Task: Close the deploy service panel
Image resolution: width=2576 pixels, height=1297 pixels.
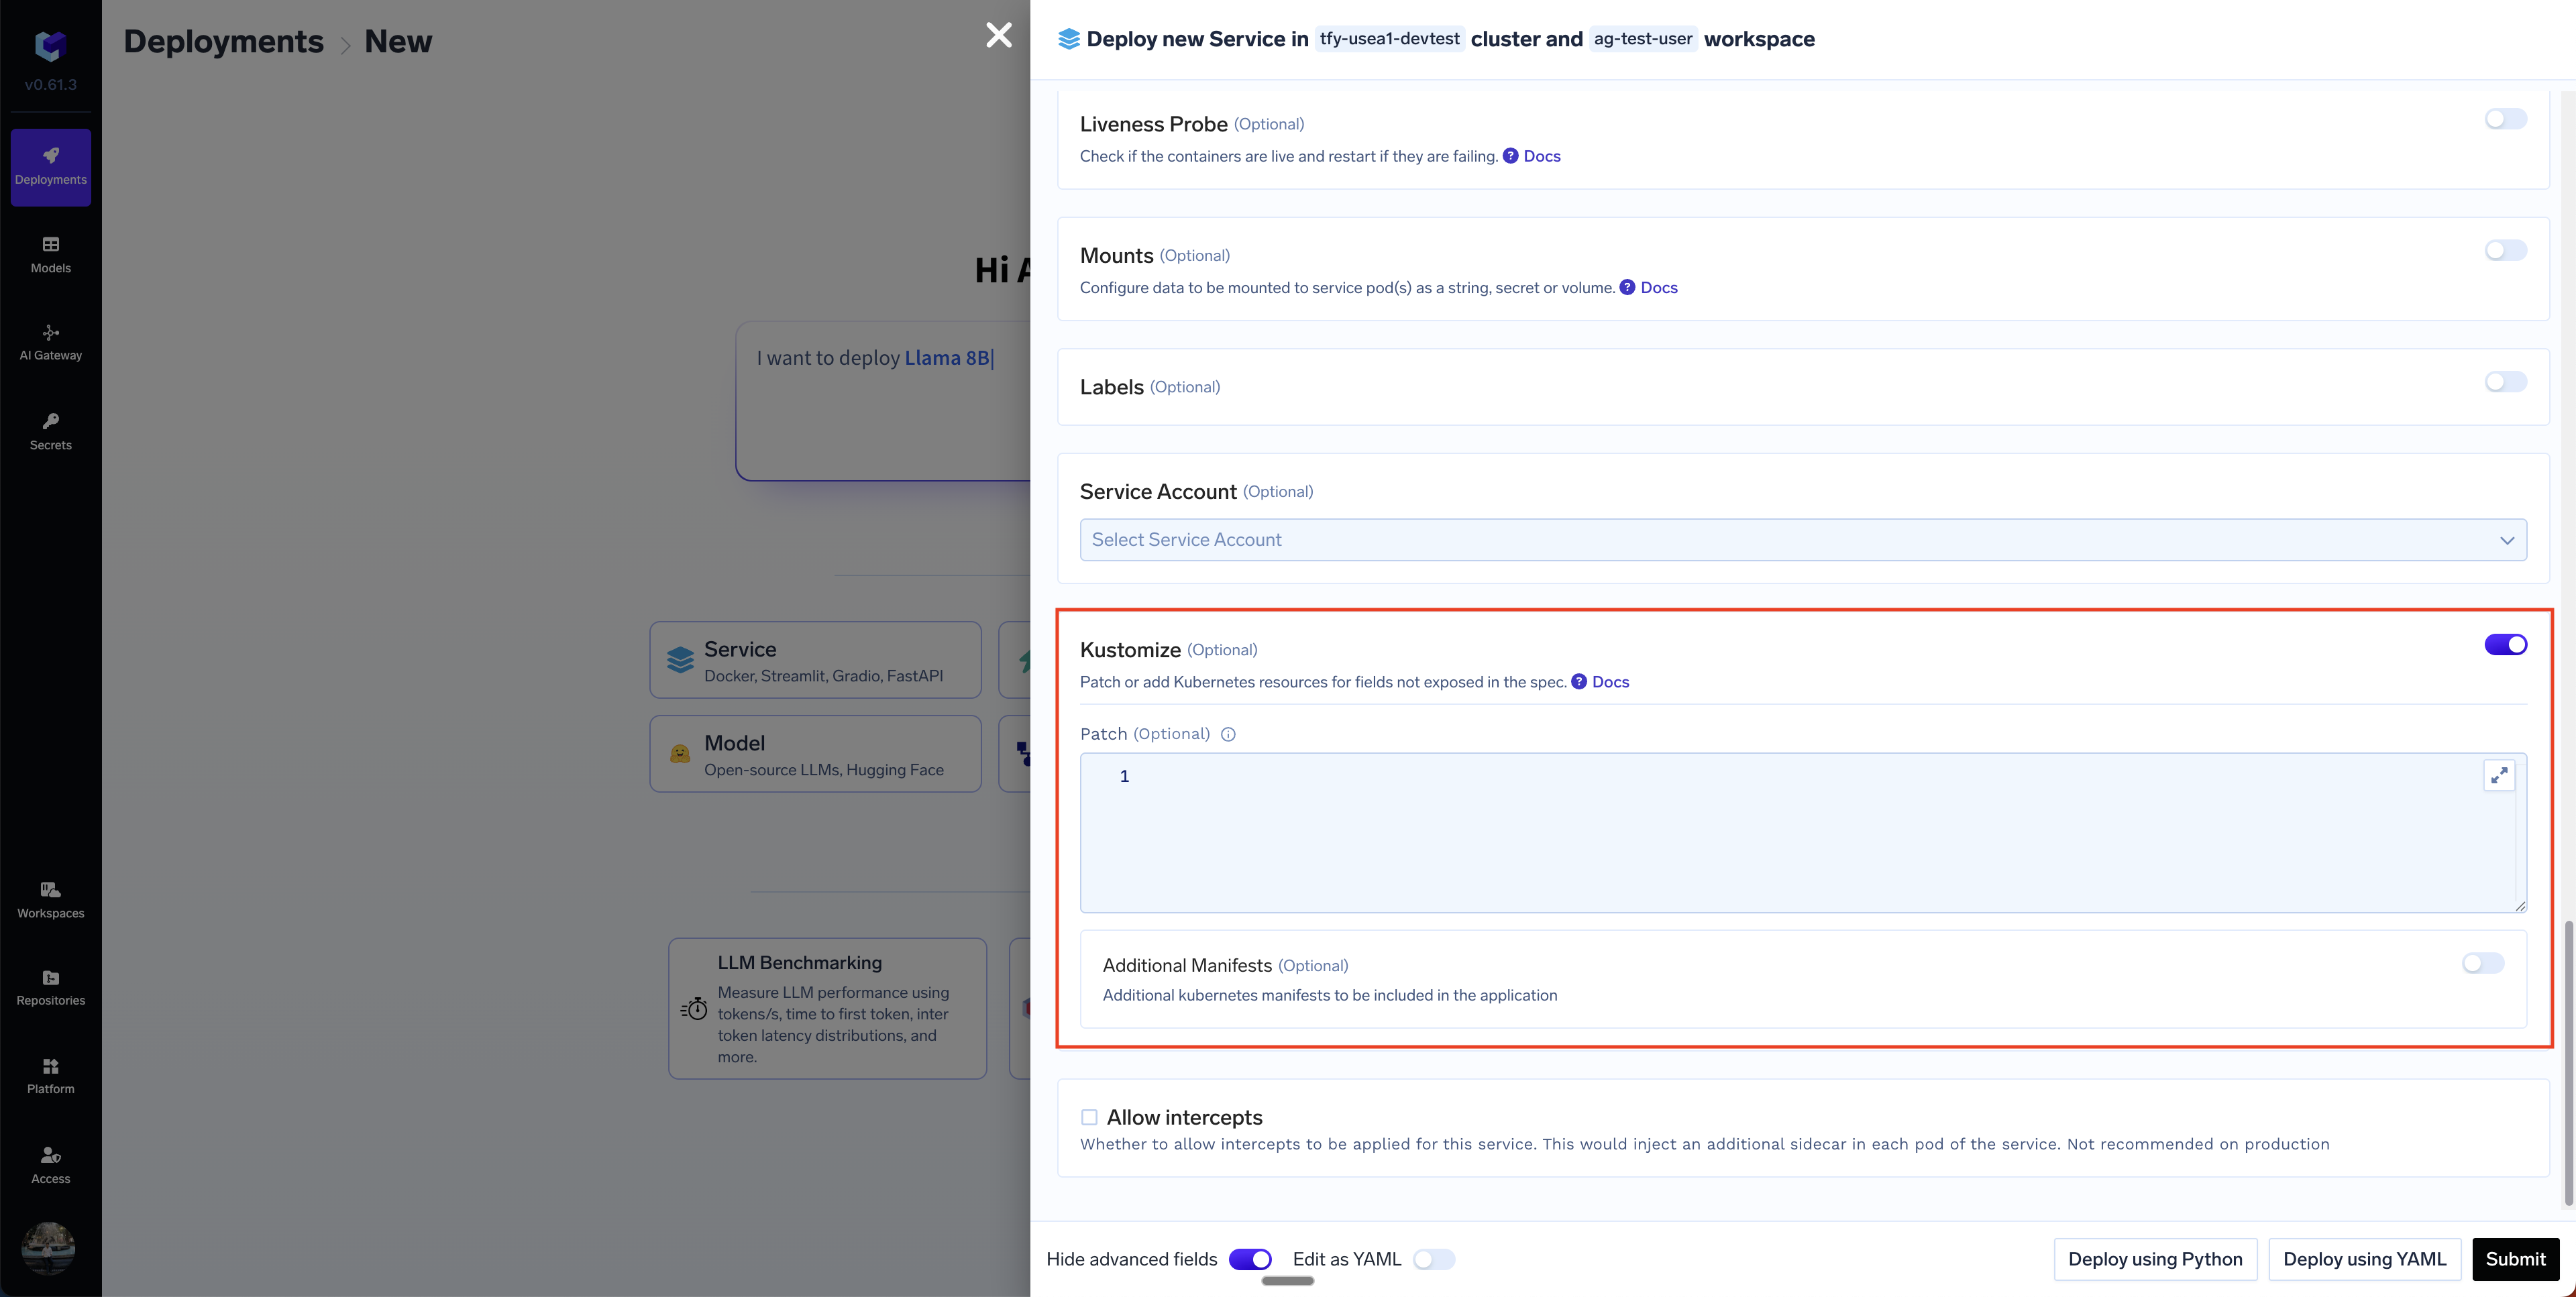Action: [x=998, y=35]
